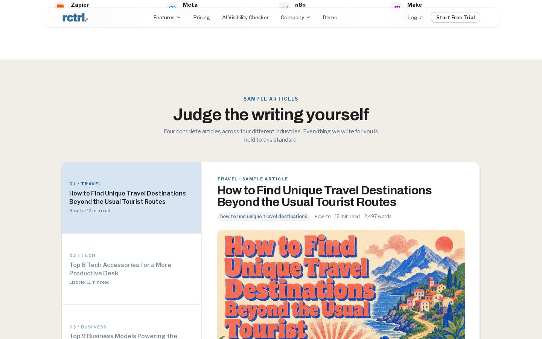Click the 'TRAVEL · SAMPLE ARTICLE' label
This screenshot has width=542, height=339.
coord(253,179)
